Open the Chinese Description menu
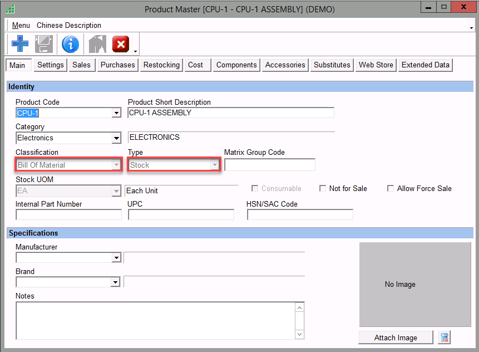Screen dimensions: 479x352 pyautogui.click(x=69, y=26)
